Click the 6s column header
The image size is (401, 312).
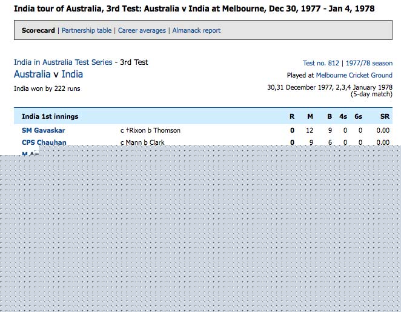359,116
